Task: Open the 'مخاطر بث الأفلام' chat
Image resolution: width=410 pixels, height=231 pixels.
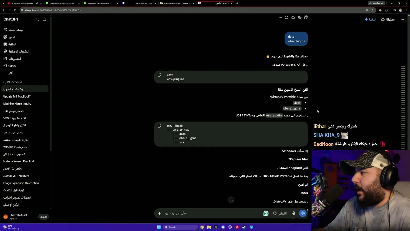Action: point(25,168)
